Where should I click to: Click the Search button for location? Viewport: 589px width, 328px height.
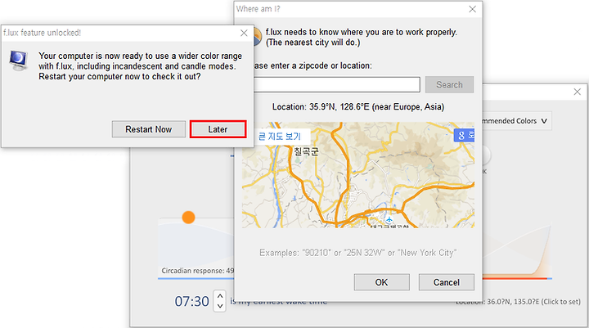point(449,85)
